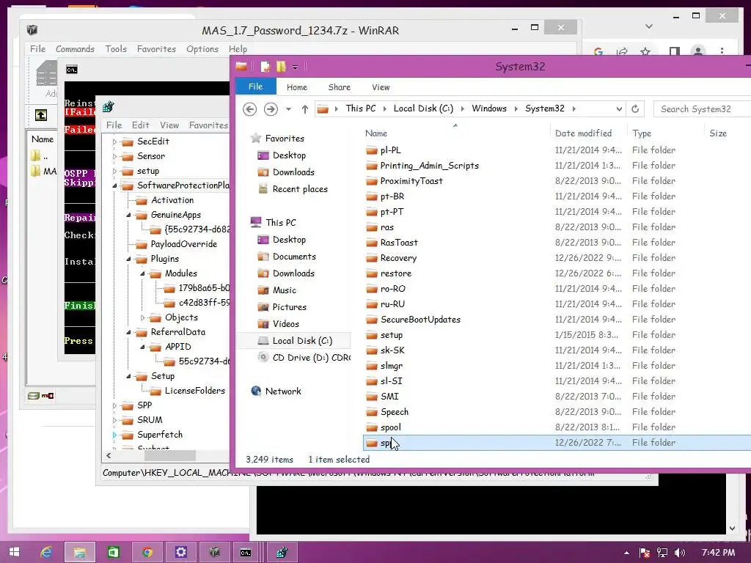The width and height of the screenshot is (751, 563).
Task: Select the Printing_Admin_Scripts folder
Action: coord(429,166)
